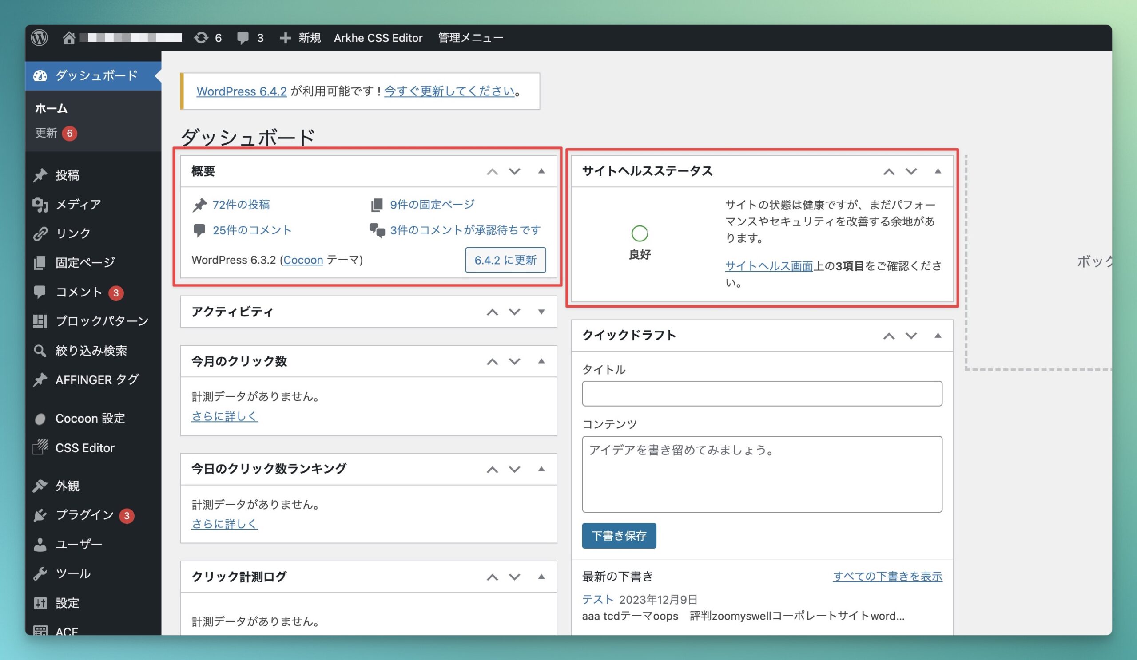Click the ツール wrench icon
Screen dimensions: 1137x660
pyautogui.click(x=40, y=573)
